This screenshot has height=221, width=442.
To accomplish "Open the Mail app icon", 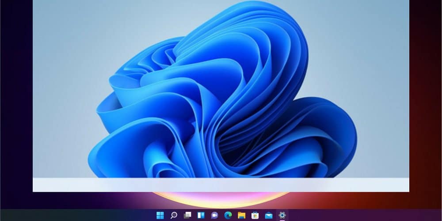I will pos(269,216).
